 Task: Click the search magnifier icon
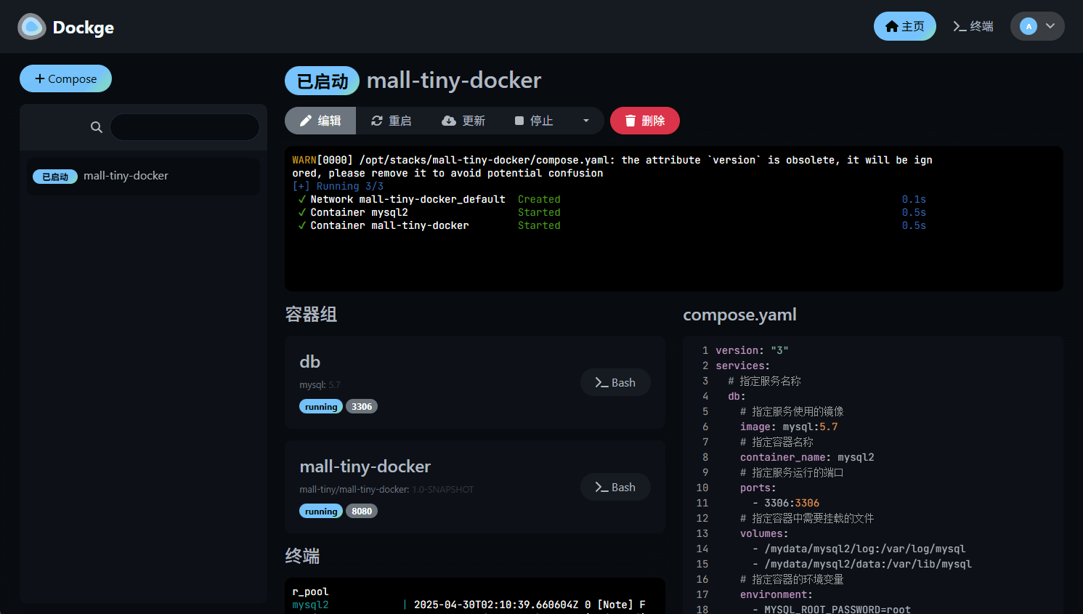[x=96, y=127]
